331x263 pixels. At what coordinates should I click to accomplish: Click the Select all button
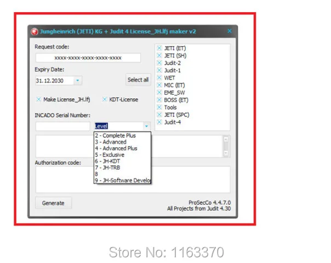138,80
